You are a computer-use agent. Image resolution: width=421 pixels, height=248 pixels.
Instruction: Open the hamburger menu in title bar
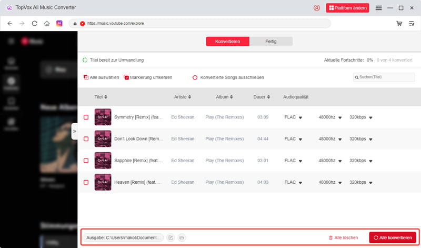point(378,8)
